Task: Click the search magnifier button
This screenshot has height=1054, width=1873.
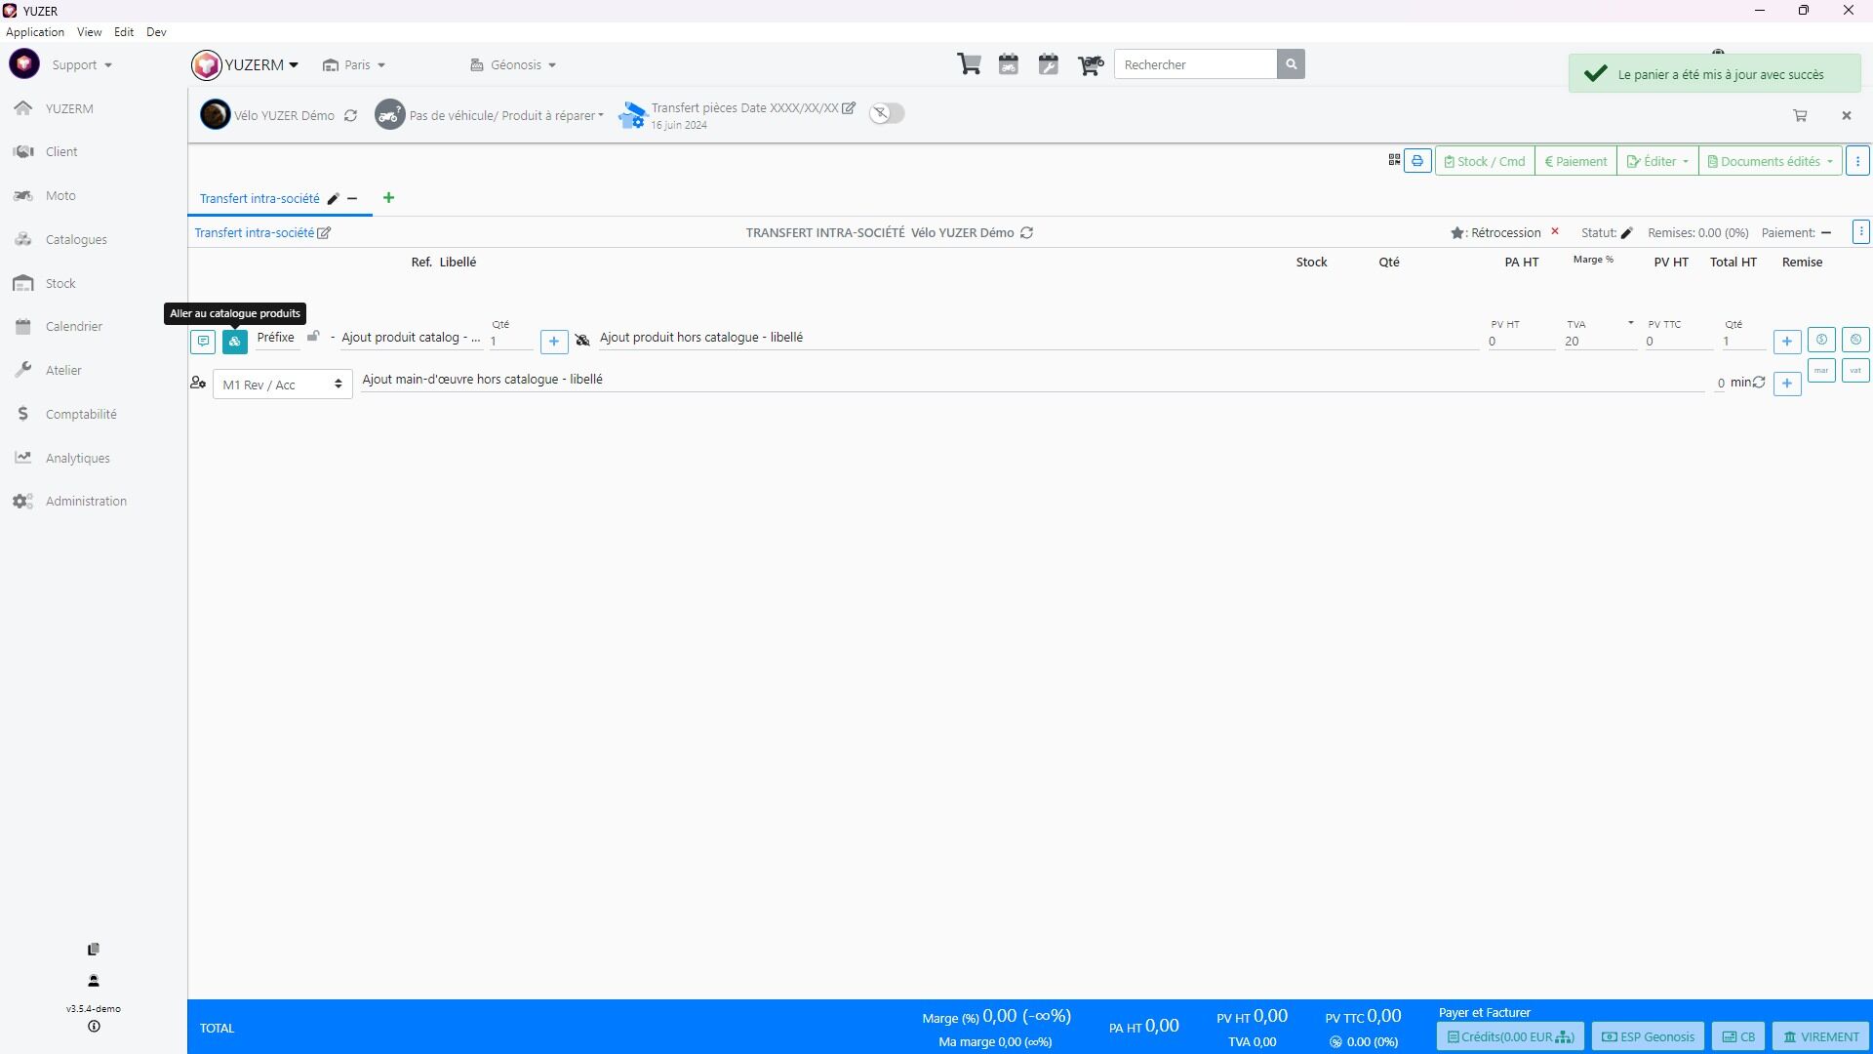Action: click(1291, 64)
